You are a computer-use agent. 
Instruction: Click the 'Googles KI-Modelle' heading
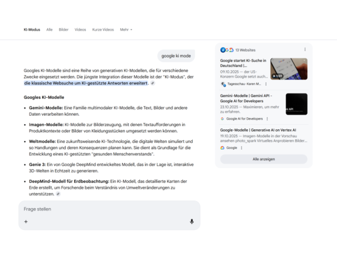44,97
